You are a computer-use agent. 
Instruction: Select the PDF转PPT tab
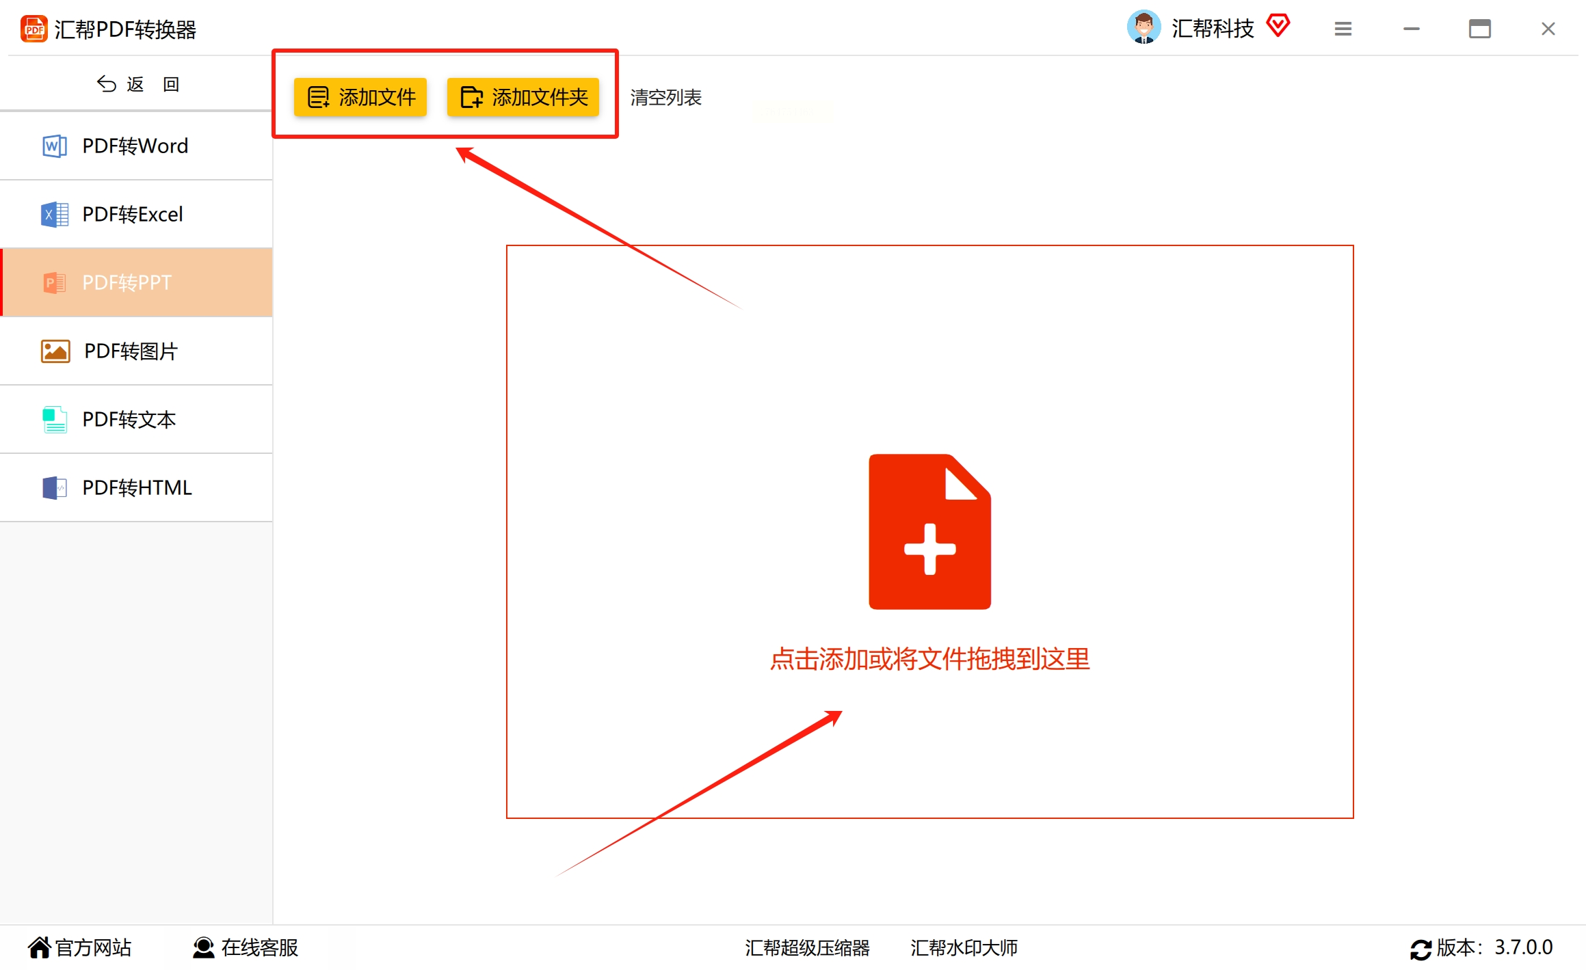point(137,282)
